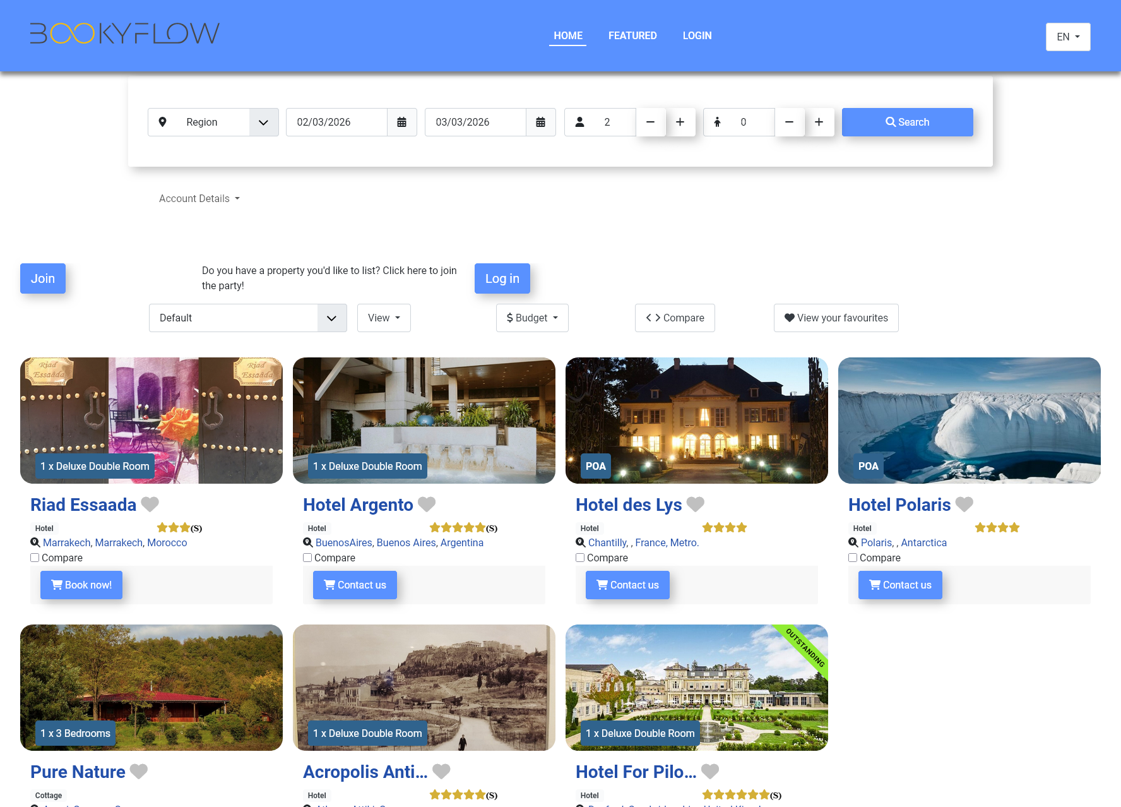Go to the Featured menu item
The width and height of the screenshot is (1121, 807).
click(x=632, y=35)
